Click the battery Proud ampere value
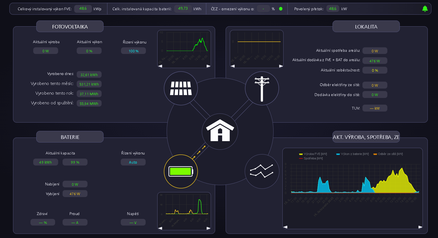Screen dimensions: 438x238 coord(75,223)
